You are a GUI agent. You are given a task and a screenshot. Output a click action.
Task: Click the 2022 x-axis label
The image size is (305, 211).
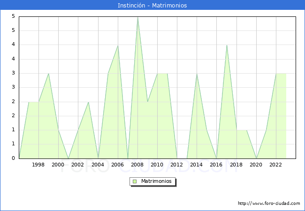pyautogui.click(x=276, y=165)
